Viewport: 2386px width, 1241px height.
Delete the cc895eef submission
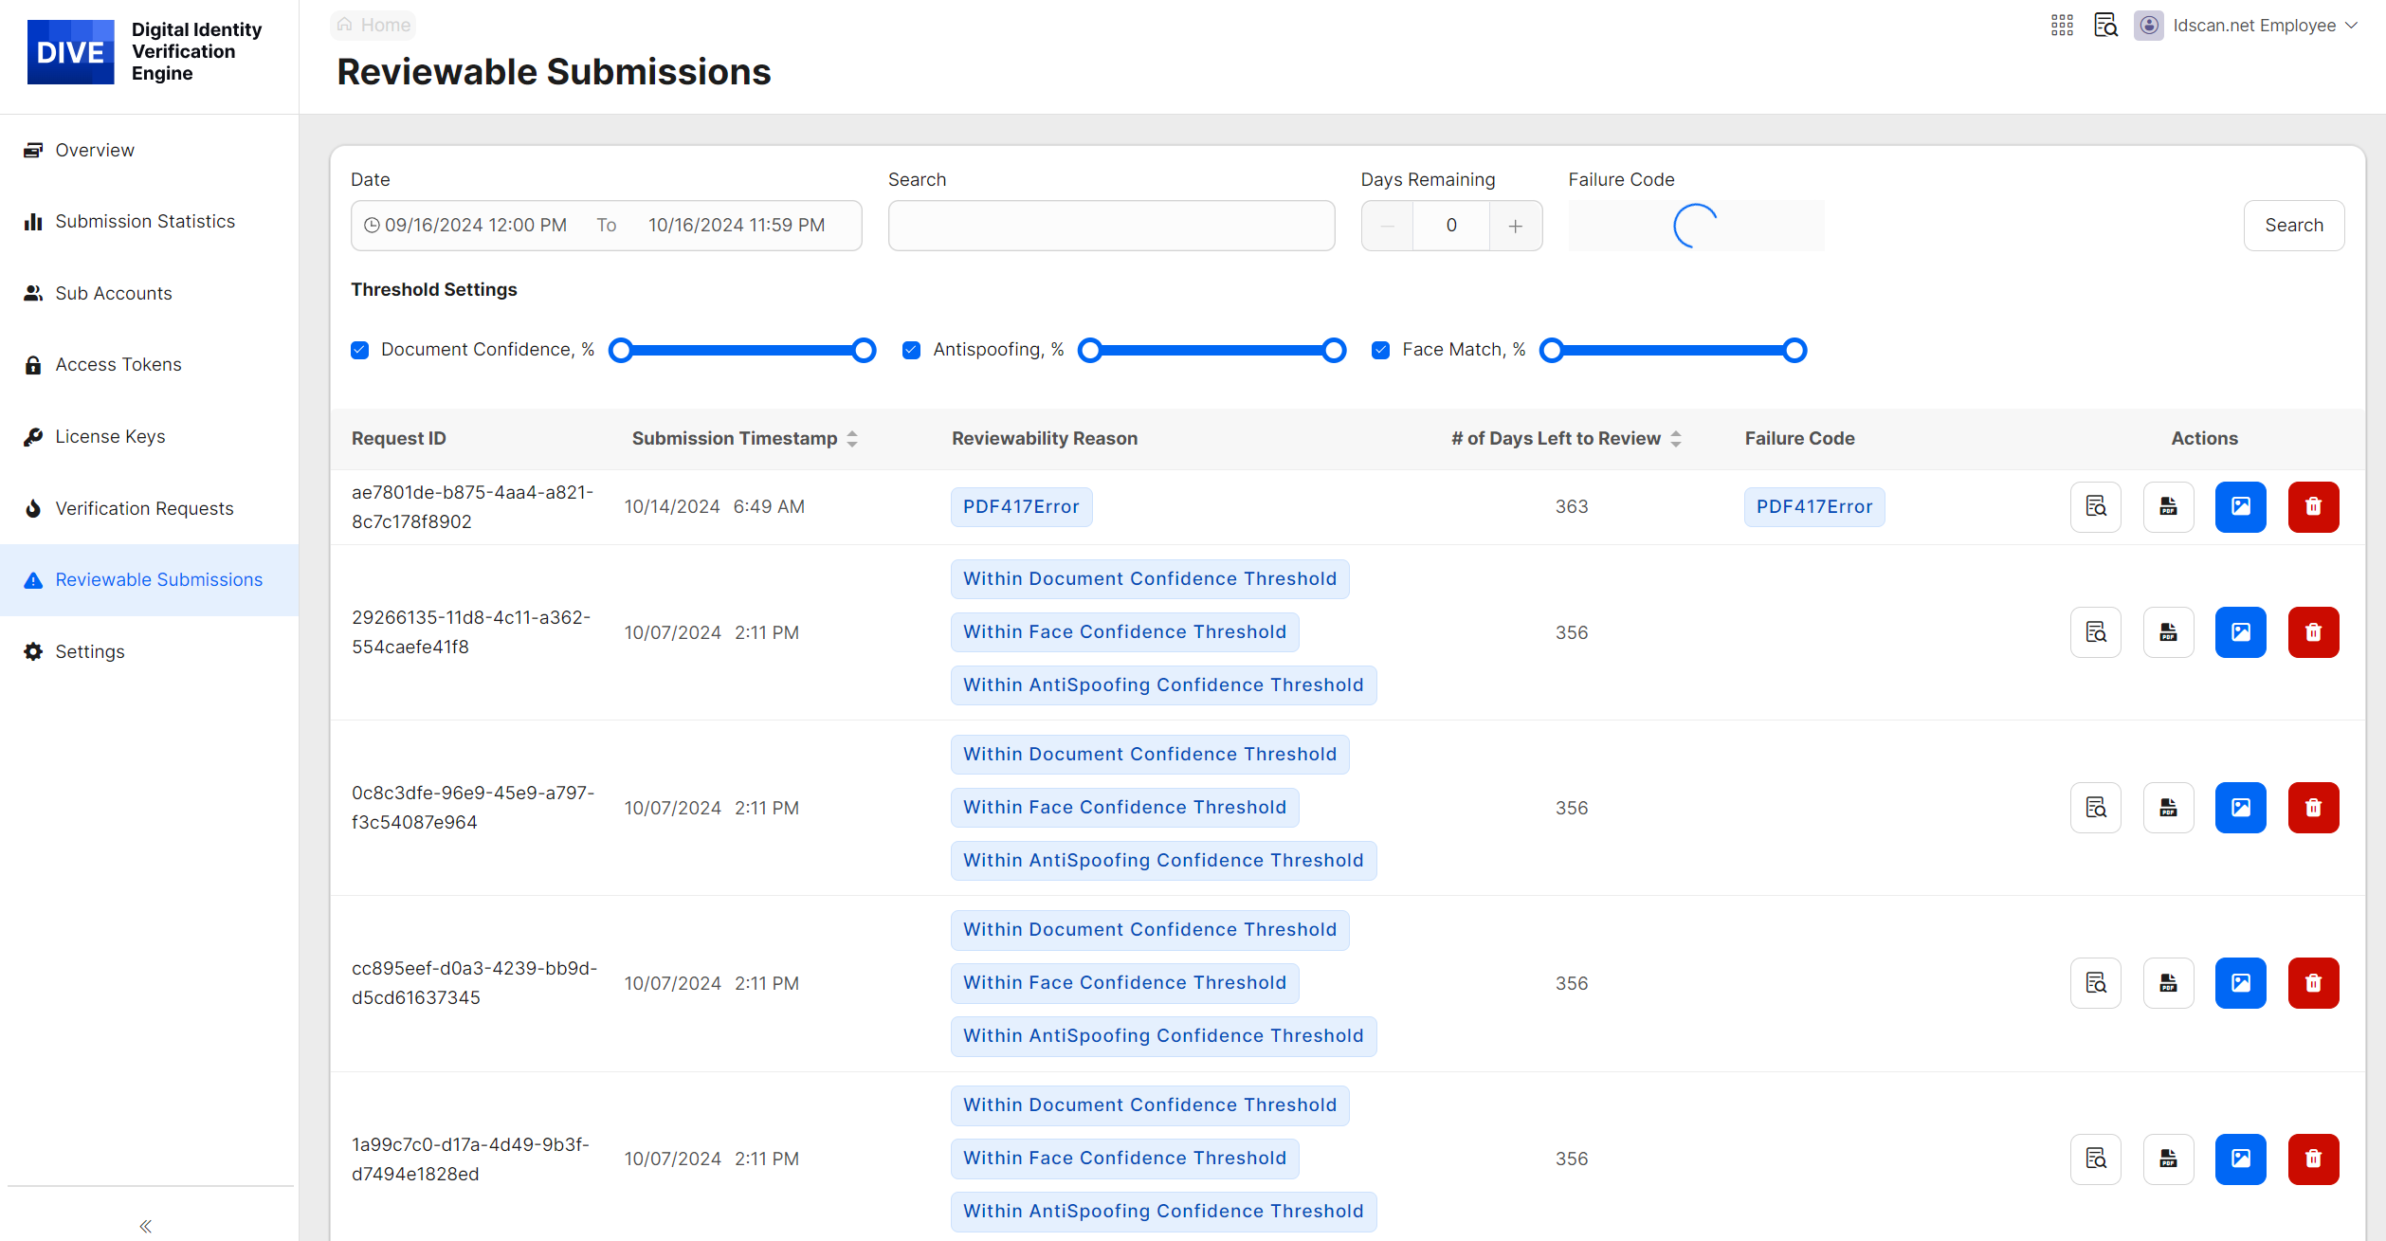[2313, 983]
